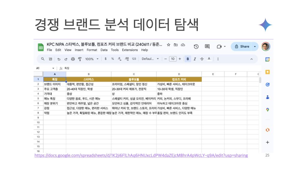This screenshot has width=307, height=173.
Task: Toggle bold formatting
Action: 188,59
